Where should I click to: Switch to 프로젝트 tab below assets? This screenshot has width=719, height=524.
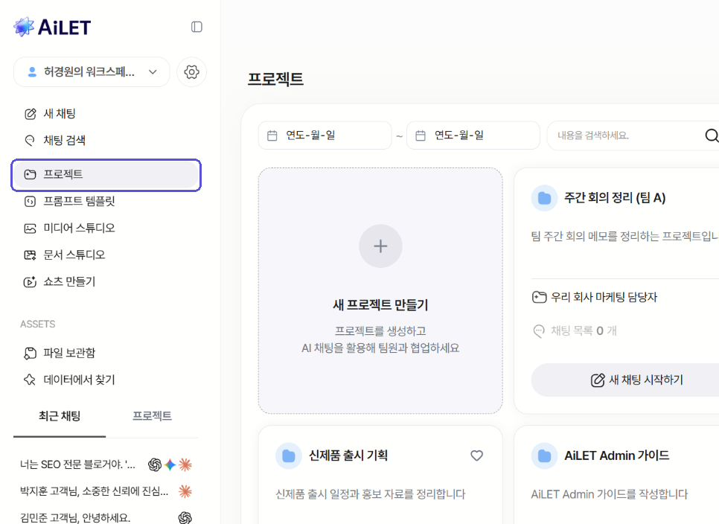152,416
